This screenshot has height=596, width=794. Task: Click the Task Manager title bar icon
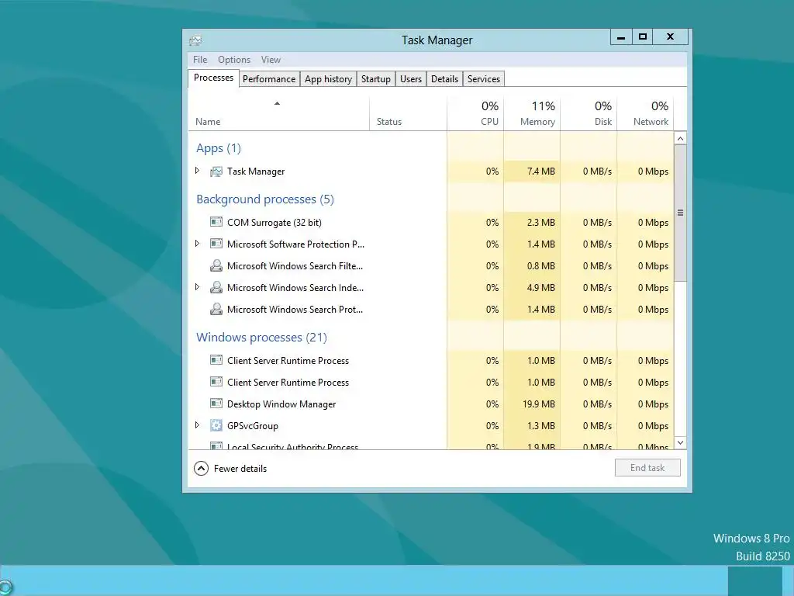tap(195, 40)
